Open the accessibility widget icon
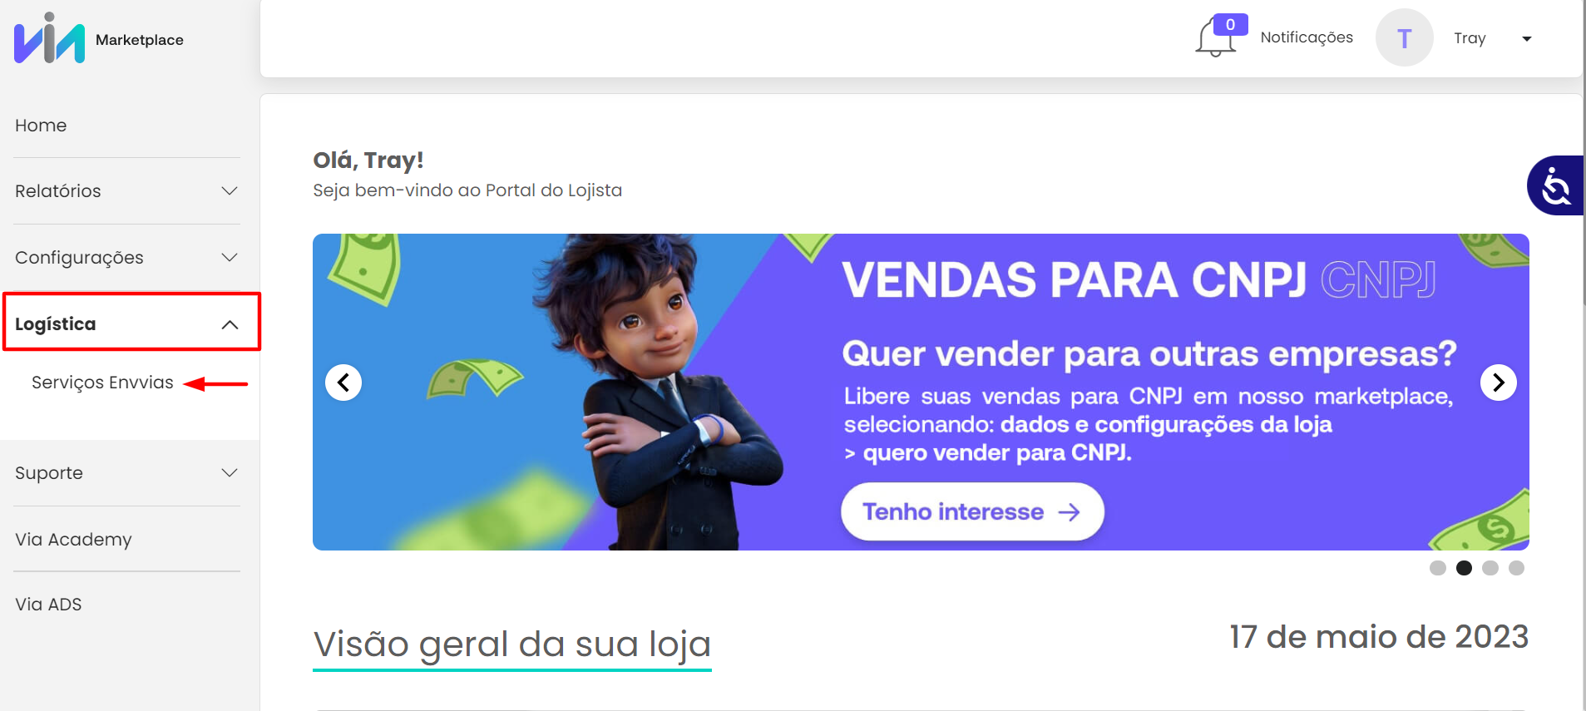The image size is (1586, 711). [1556, 185]
